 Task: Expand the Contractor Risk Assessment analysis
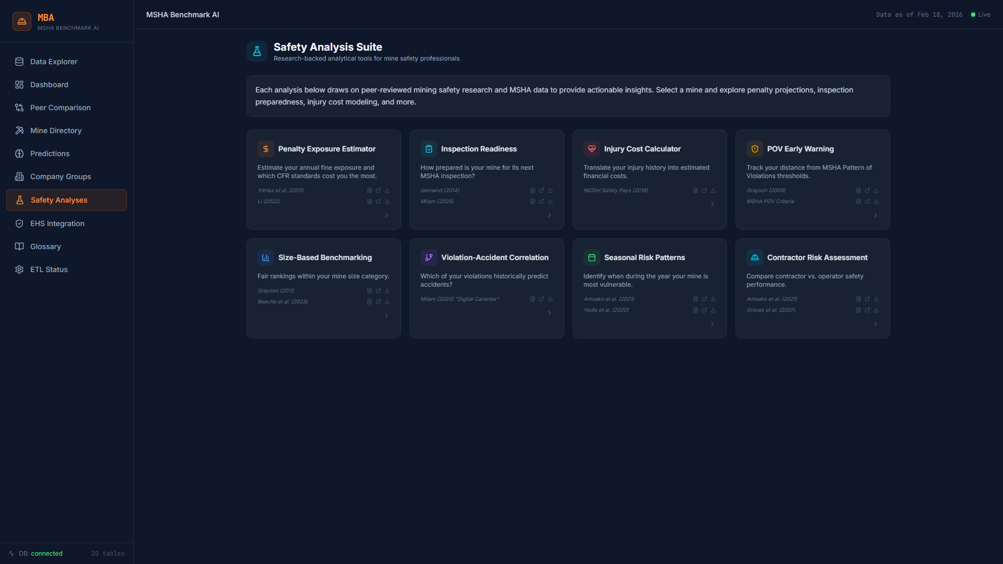(x=876, y=324)
